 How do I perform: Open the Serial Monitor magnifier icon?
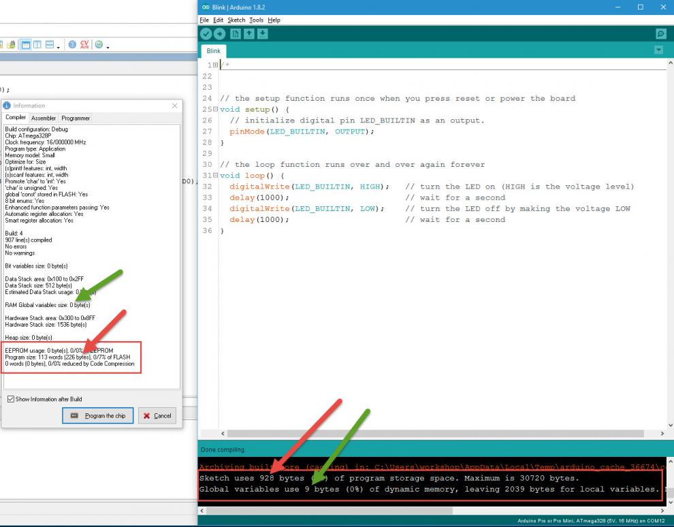pos(660,34)
